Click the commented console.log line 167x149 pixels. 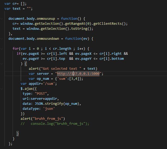55,124
